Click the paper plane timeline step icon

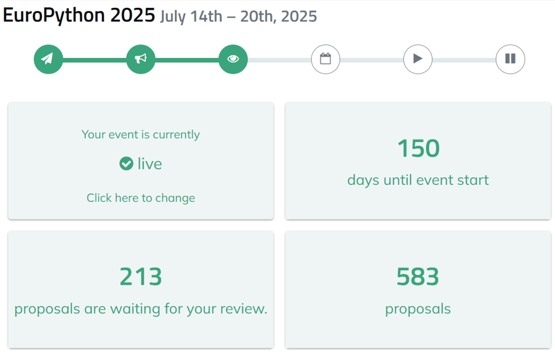pyautogui.click(x=48, y=59)
